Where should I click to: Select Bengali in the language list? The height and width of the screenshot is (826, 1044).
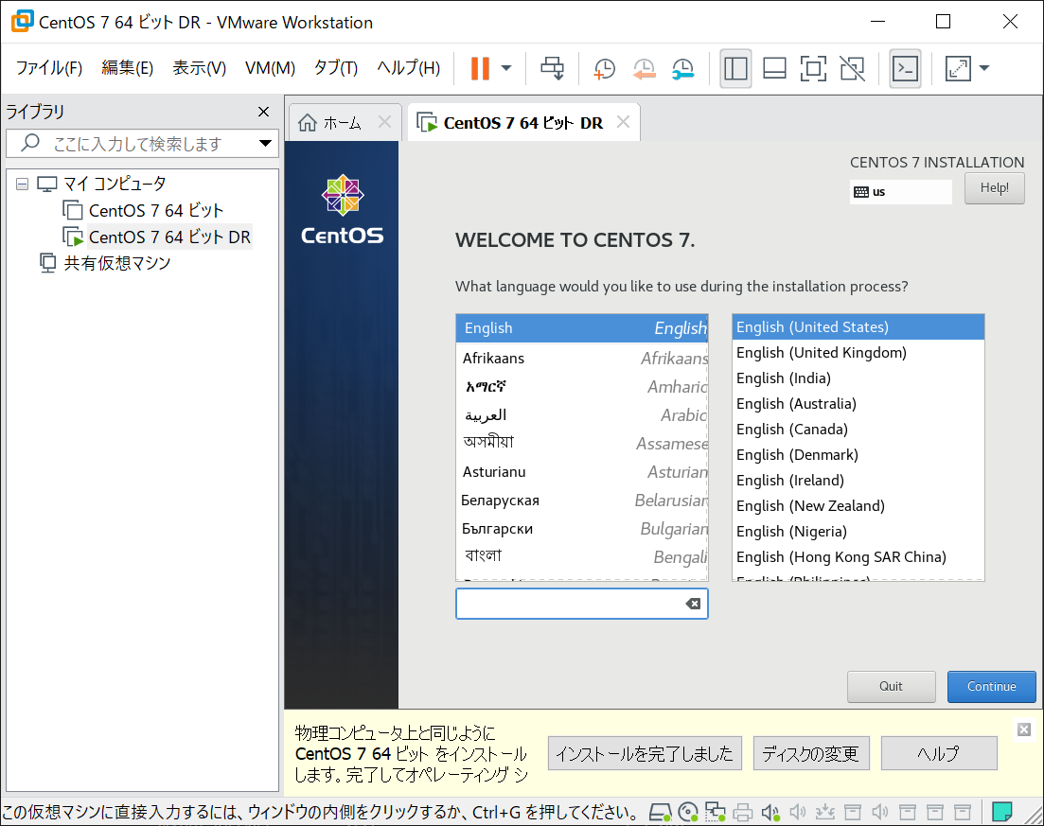(582, 556)
